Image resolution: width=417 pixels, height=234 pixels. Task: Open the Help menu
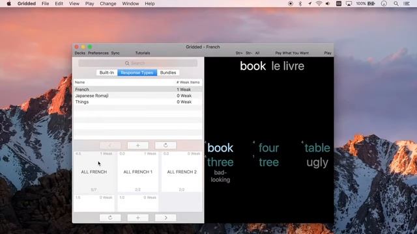pyautogui.click(x=150, y=3)
